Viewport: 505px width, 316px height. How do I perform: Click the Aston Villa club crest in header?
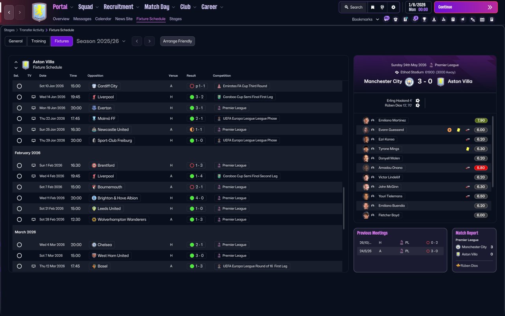(39, 12)
